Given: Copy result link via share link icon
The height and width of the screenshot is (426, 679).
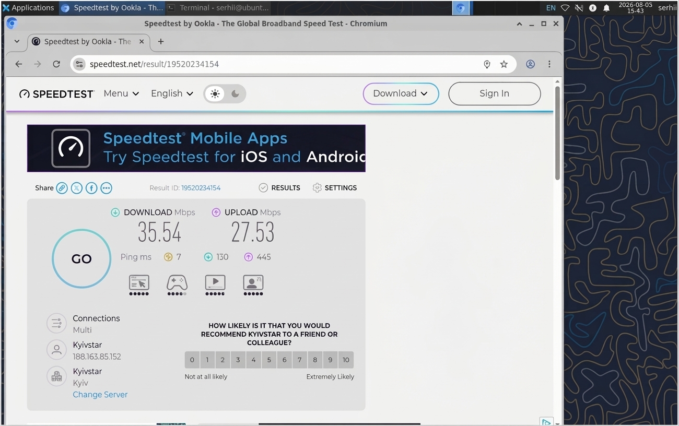Looking at the screenshot, I should (62, 188).
